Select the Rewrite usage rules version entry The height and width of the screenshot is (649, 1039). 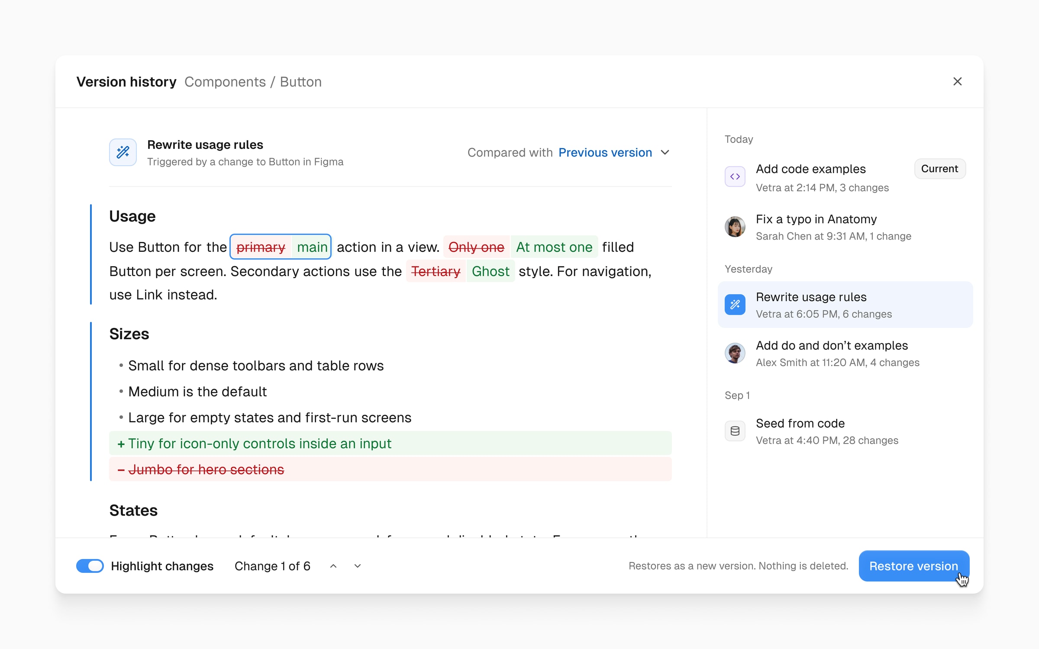pyautogui.click(x=845, y=305)
